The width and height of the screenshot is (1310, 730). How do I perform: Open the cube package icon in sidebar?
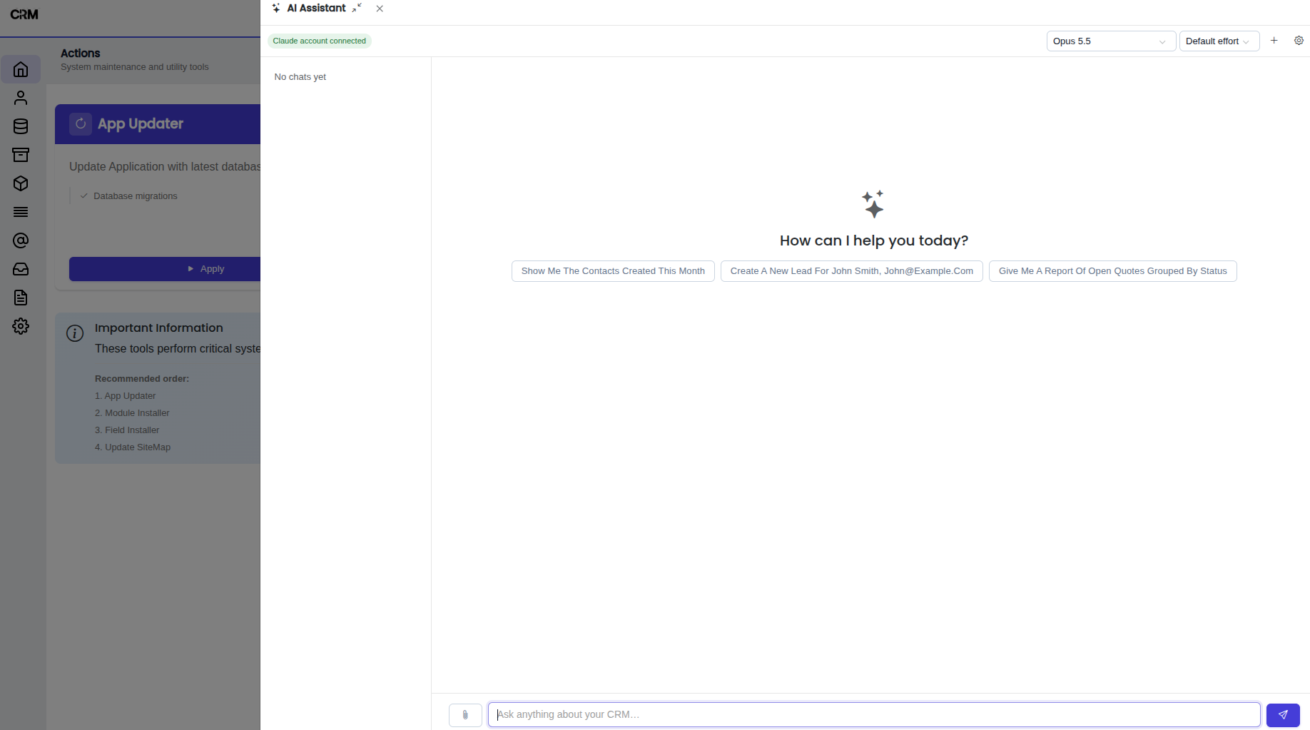pos(21,183)
